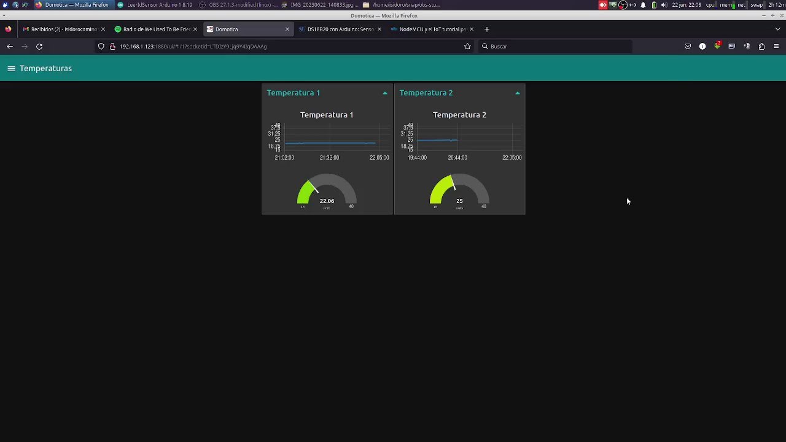Click the Temperatura 2 group header title
Viewport: 786px width, 442px height.
[426, 93]
